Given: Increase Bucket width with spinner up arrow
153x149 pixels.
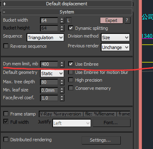Looking at the screenshot, I should click(x=62, y=19).
